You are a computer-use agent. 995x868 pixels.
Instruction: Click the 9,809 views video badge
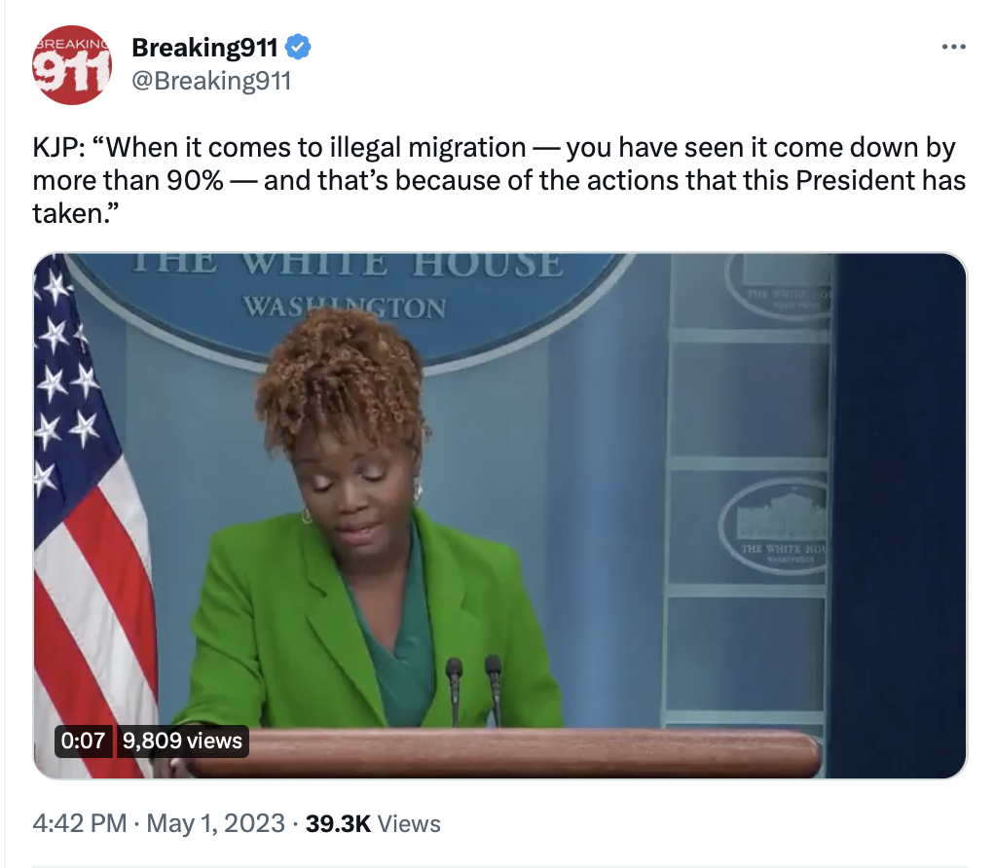pos(182,741)
